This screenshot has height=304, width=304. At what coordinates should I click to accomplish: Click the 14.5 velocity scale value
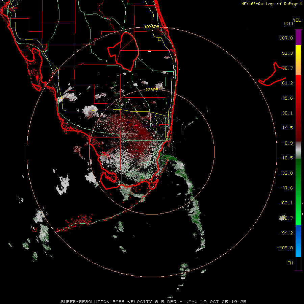pyautogui.click(x=287, y=128)
